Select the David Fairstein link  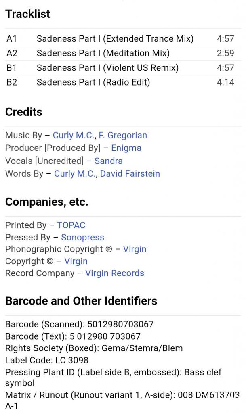pyautogui.click(x=130, y=174)
